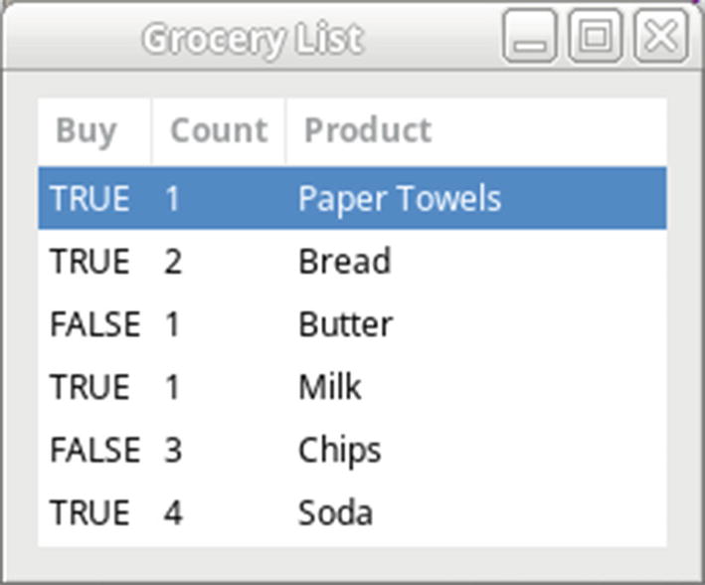The height and width of the screenshot is (585, 705).
Task: Select the Milk product row
Action: [x=329, y=387]
